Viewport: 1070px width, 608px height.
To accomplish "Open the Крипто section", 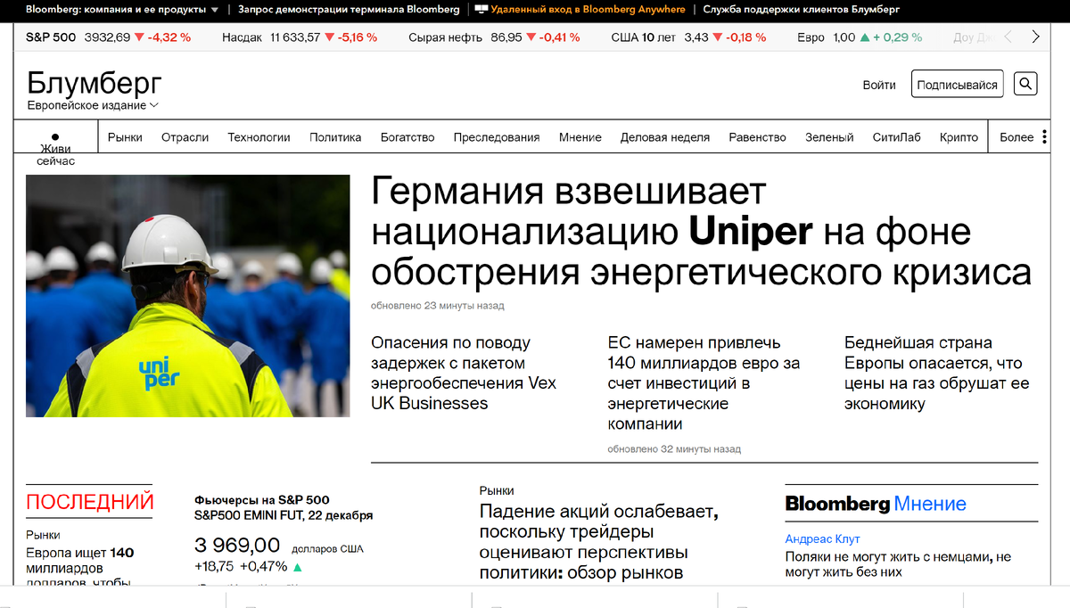I will coord(959,137).
